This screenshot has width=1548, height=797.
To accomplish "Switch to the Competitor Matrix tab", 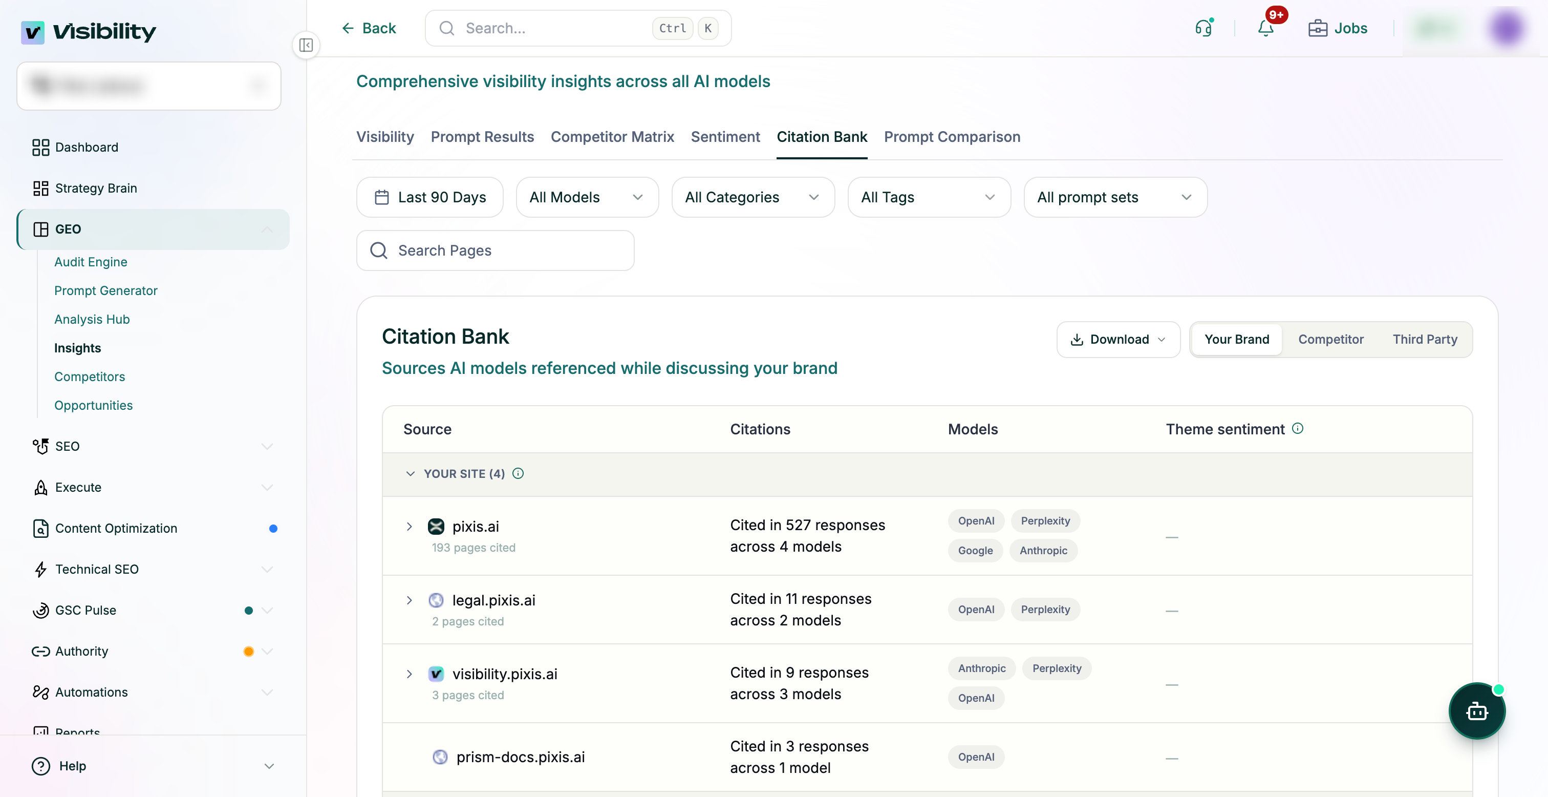I will pos(612,137).
